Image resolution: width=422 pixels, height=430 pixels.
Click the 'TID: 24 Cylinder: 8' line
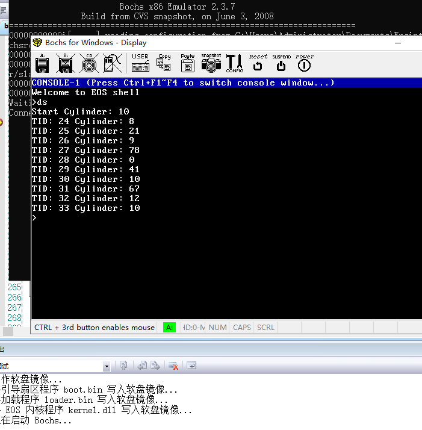(83, 121)
